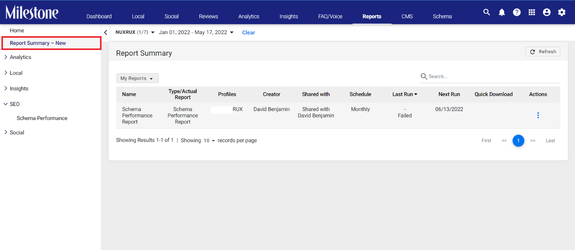Open the Analytics tab in top navigation
Screen dimensions: 575x250
(x=249, y=17)
